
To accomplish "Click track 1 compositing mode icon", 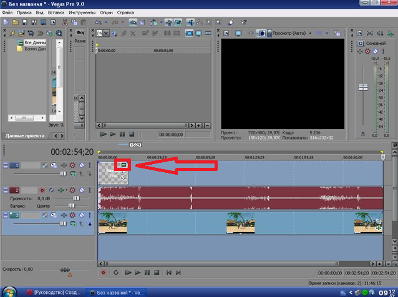I will click(x=73, y=174).
